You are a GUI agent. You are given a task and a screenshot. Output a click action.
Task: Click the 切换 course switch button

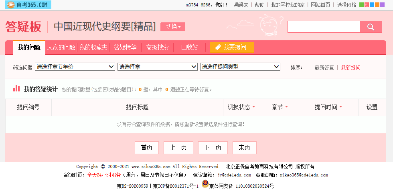(173, 27)
